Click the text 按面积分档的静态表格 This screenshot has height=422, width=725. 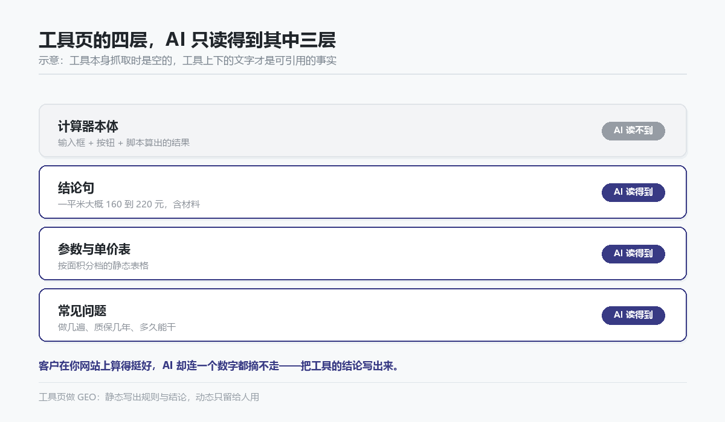point(103,266)
